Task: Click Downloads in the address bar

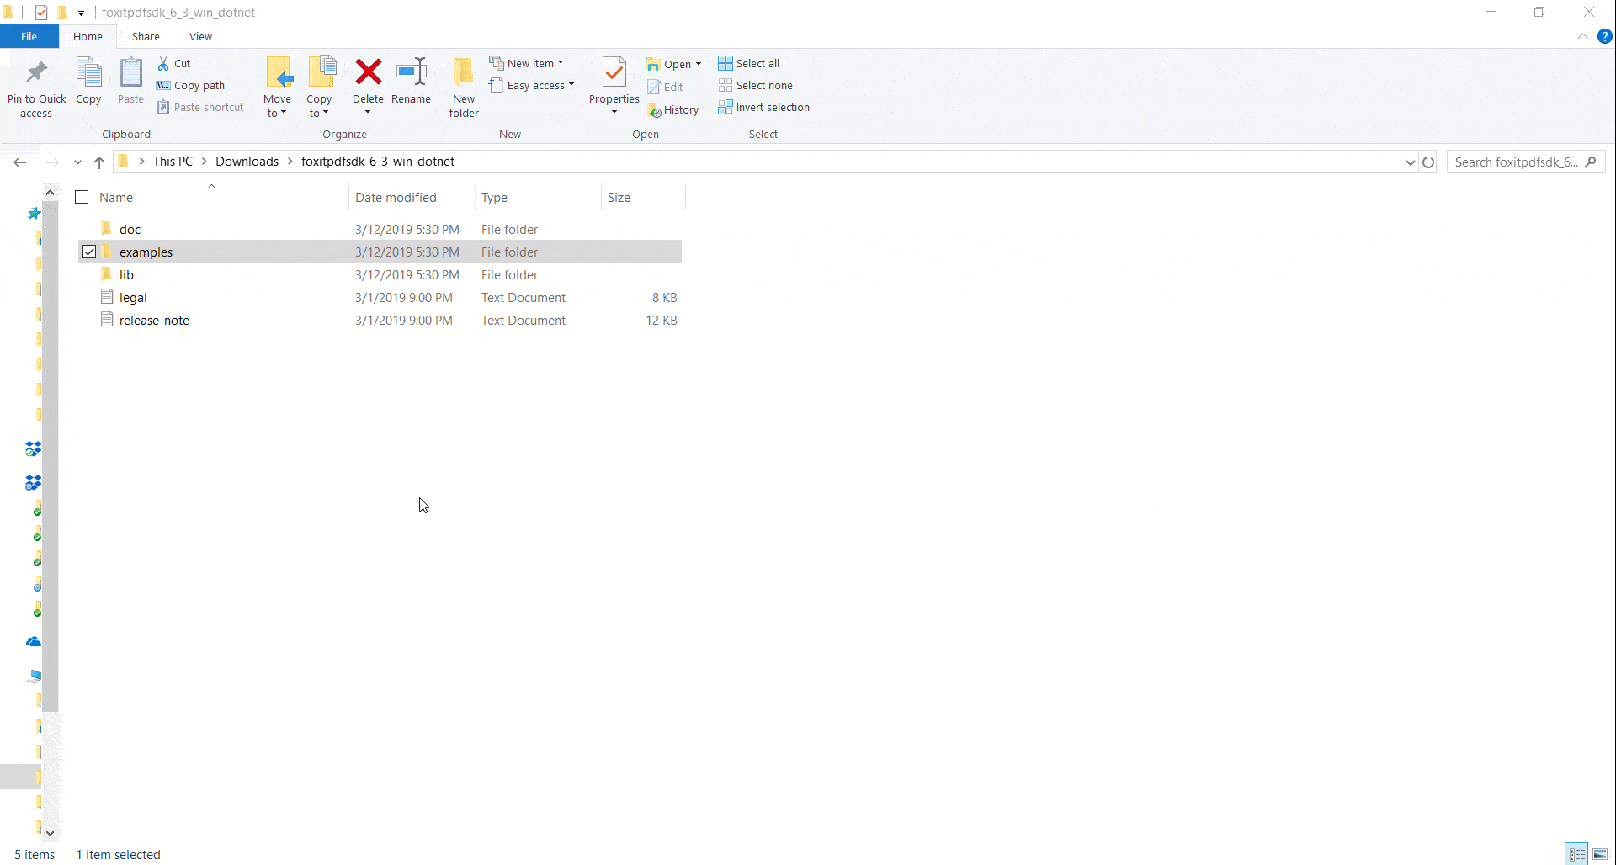Action: pyautogui.click(x=247, y=162)
